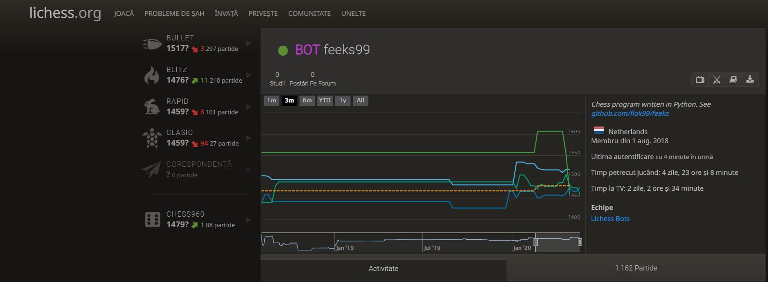768x282 pixels.
Task: Click the Echipe heading
Action: [x=602, y=208]
